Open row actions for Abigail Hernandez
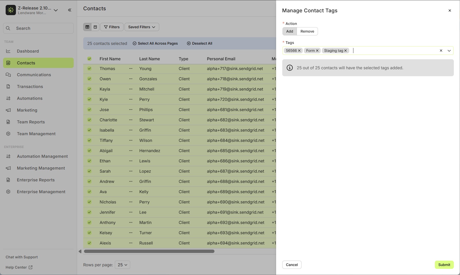Image resolution: width=460 pixels, height=275 pixels. click(x=131, y=151)
